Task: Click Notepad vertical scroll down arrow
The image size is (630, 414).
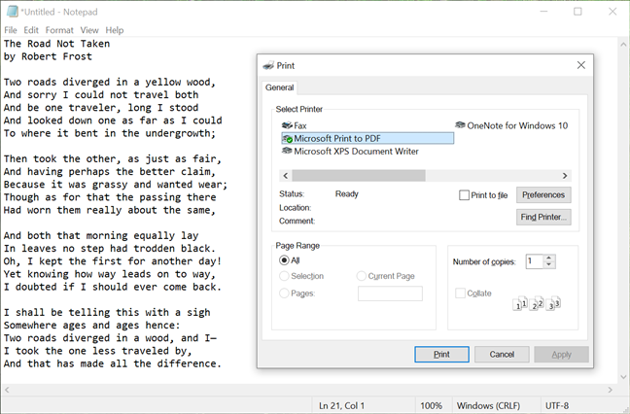Action: 623,377
